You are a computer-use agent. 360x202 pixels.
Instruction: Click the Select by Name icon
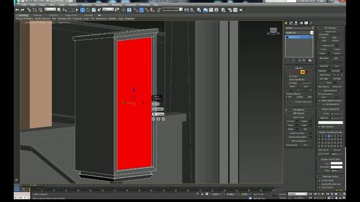[65, 10]
